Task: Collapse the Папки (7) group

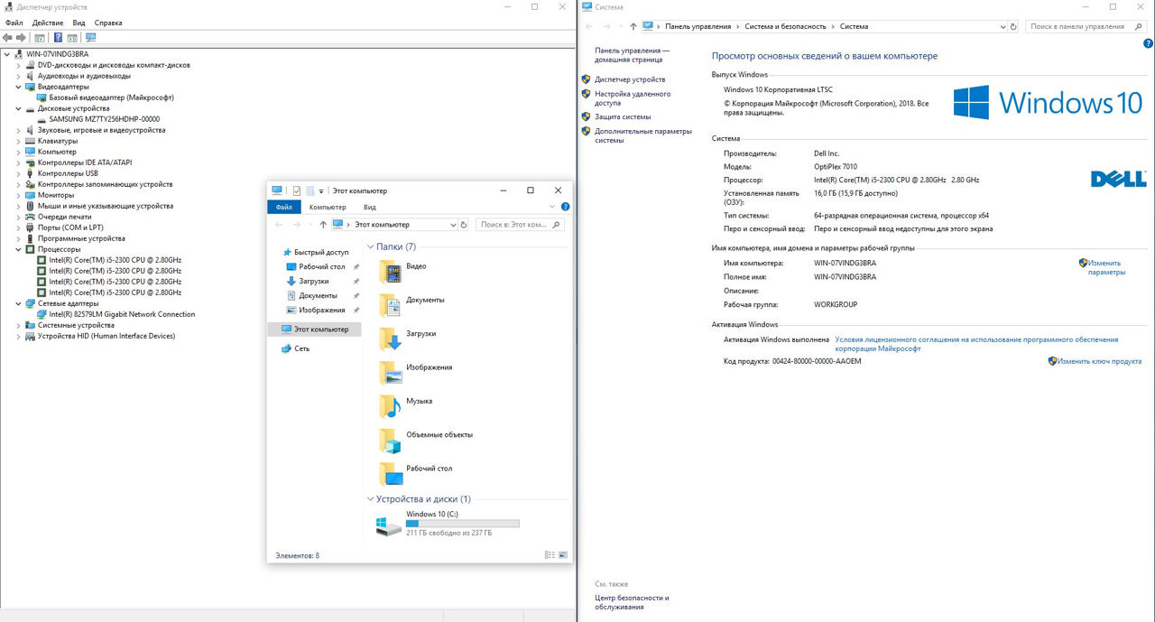Action: pos(370,246)
